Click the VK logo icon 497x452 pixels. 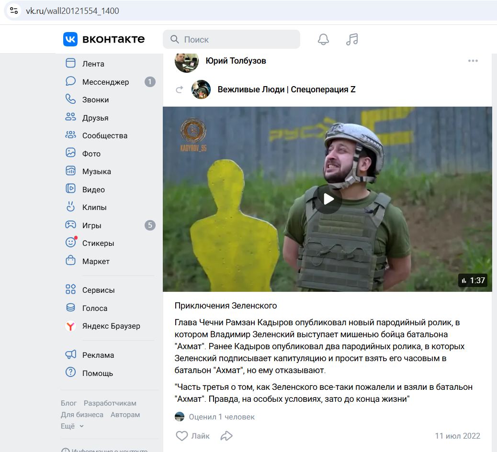coord(70,39)
